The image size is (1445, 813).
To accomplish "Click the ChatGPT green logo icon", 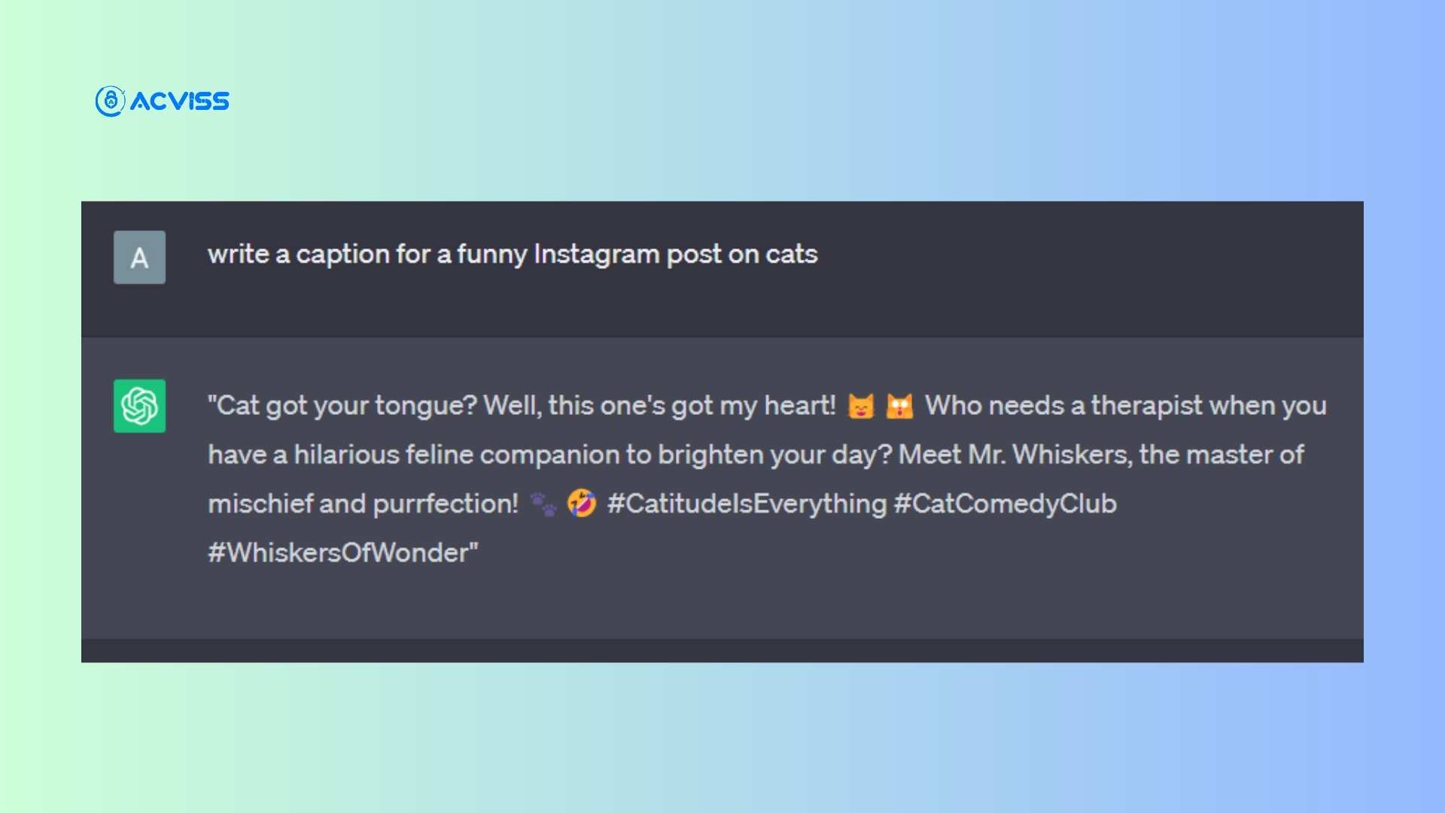I will coord(139,406).
